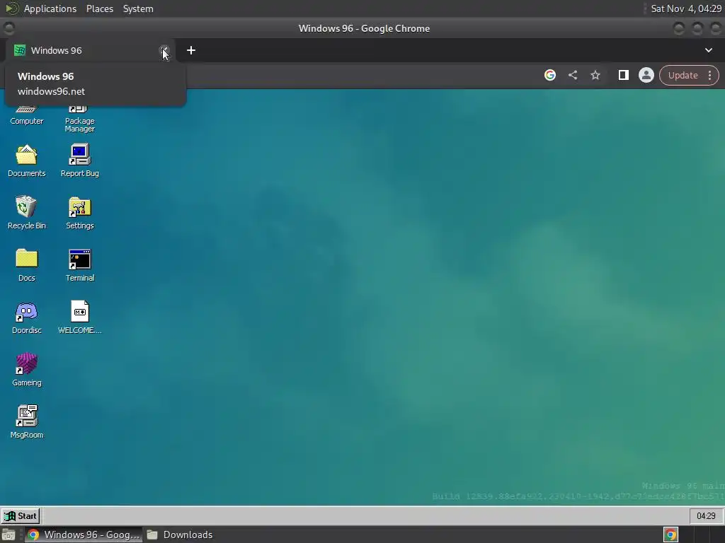Click the panel logo beside Applications

(x=11, y=8)
